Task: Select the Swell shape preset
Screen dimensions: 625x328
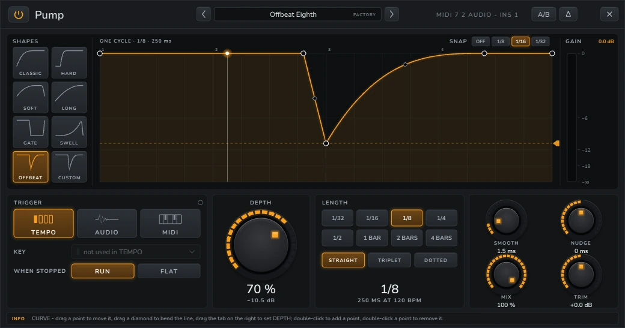Action: point(69,132)
